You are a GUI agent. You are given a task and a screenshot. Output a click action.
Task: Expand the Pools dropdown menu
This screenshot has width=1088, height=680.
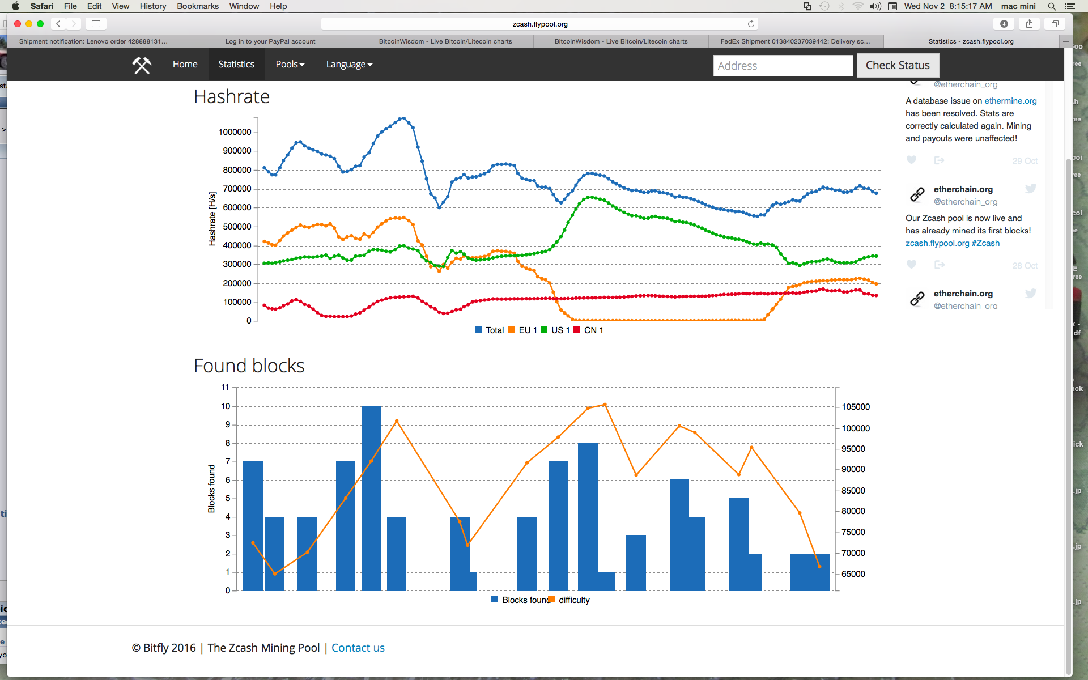290,65
